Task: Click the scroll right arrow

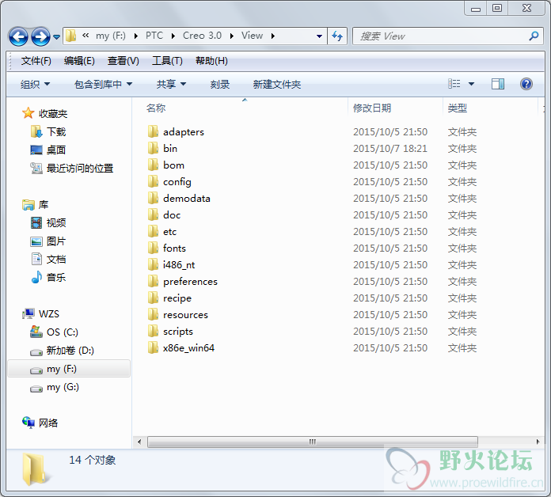Action: [538, 442]
